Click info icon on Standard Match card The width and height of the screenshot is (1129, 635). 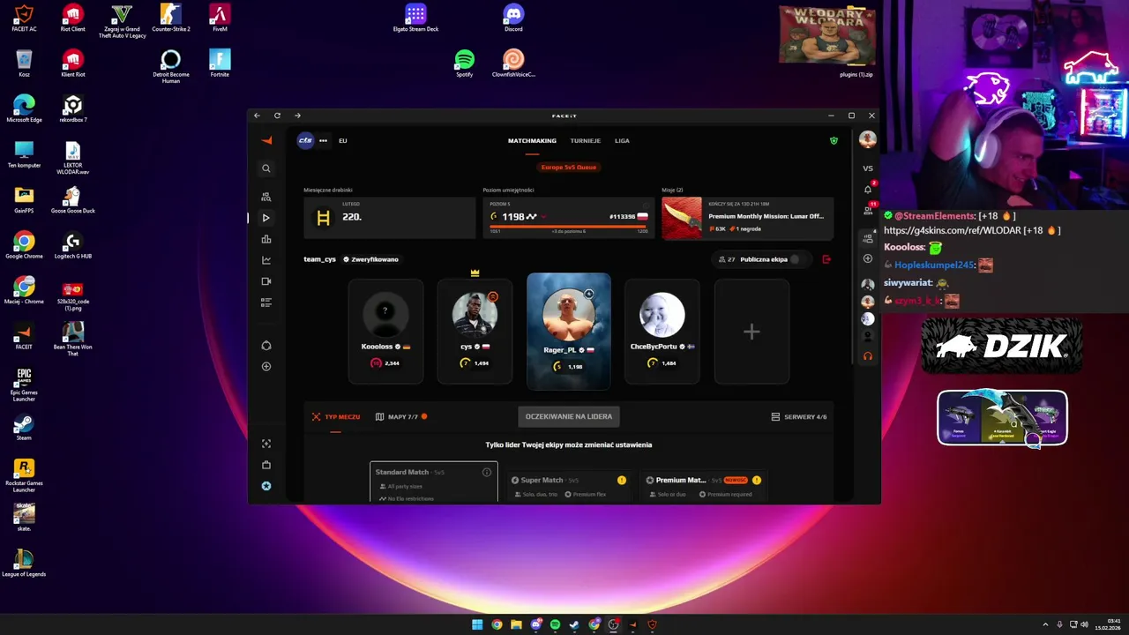486,473
